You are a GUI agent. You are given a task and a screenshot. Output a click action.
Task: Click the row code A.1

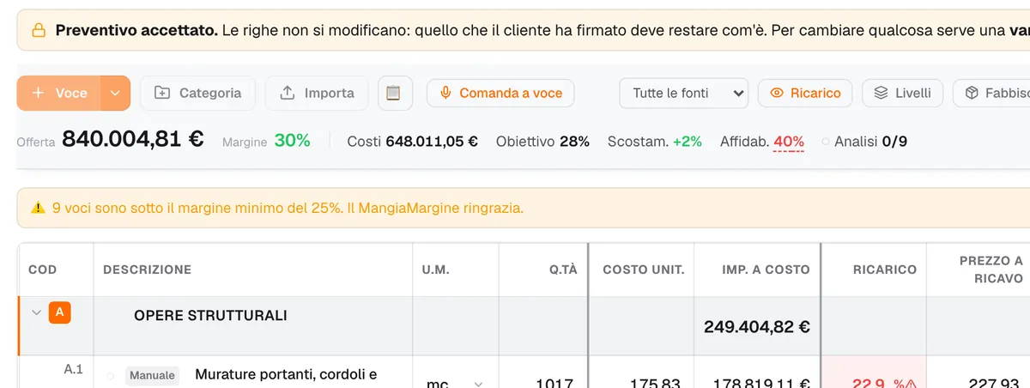[73, 369]
